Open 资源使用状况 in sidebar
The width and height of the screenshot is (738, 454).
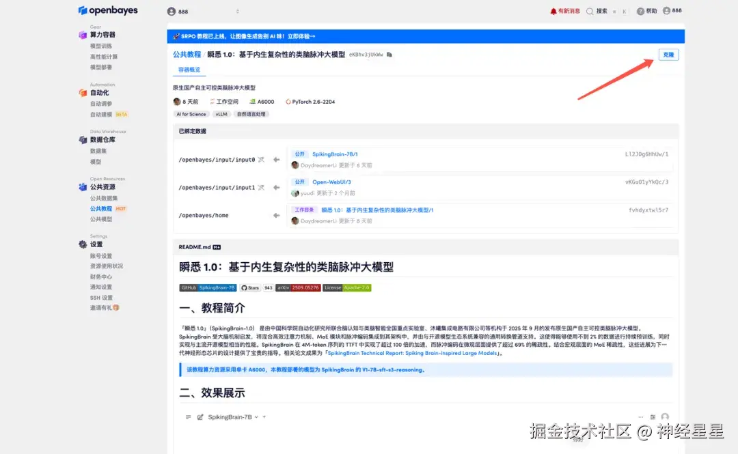pyautogui.click(x=107, y=266)
